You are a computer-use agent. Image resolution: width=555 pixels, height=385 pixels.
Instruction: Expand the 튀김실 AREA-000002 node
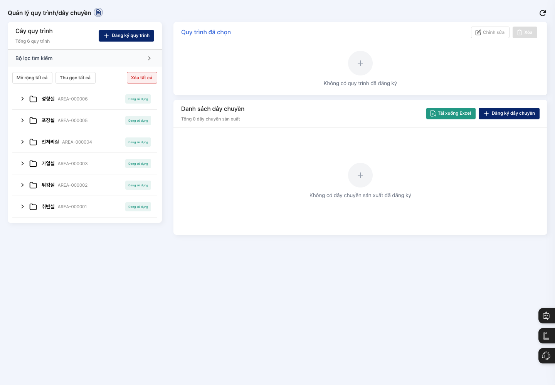coord(22,185)
